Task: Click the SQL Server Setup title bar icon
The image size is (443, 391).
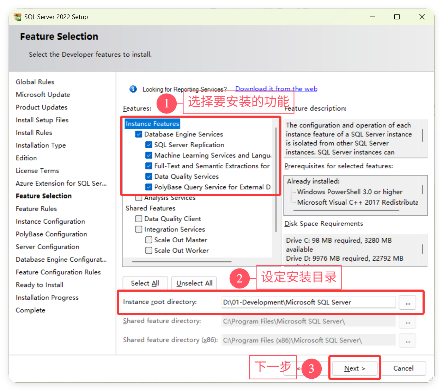Action: click(x=18, y=17)
